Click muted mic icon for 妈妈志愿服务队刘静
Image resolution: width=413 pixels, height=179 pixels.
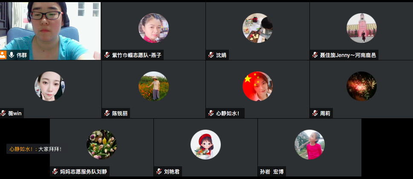[55, 172]
